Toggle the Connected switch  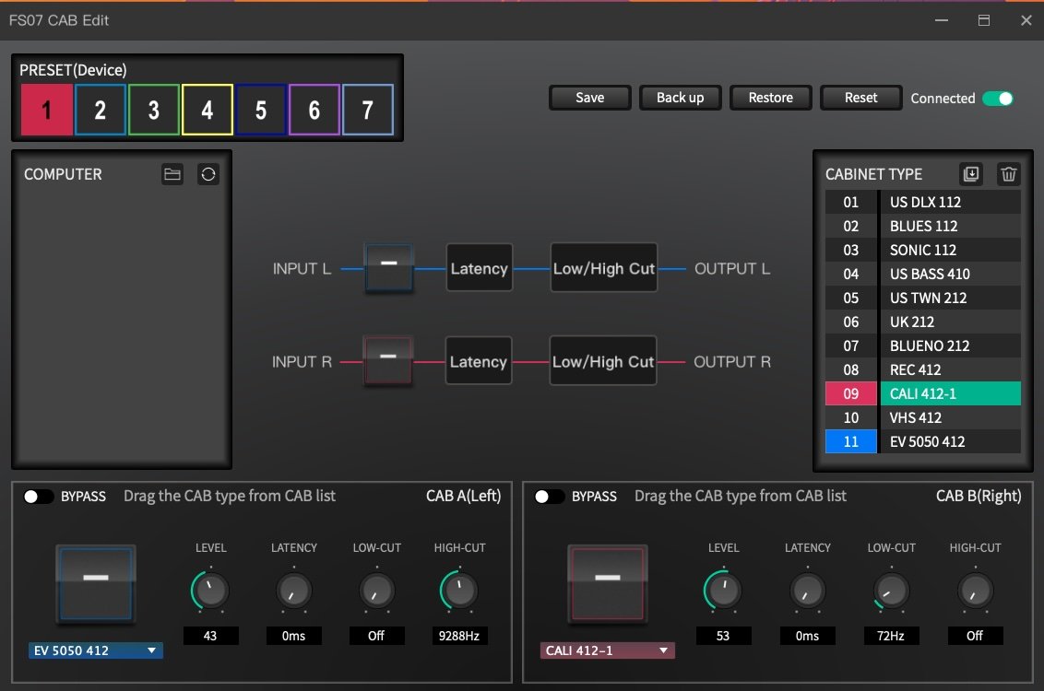(997, 99)
